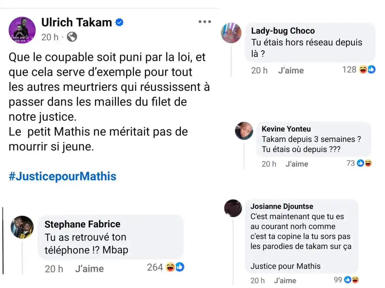Show reactions on Lady-bug Choco's comment
The height and width of the screenshot is (288, 385).
pos(367,70)
